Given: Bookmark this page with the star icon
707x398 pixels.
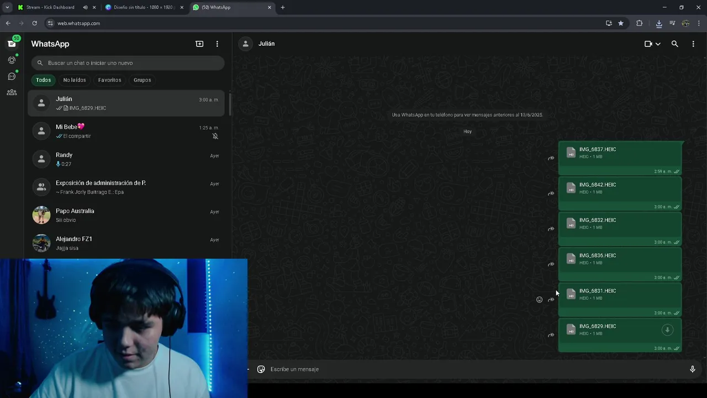Looking at the screenshot, I should 621,23.
